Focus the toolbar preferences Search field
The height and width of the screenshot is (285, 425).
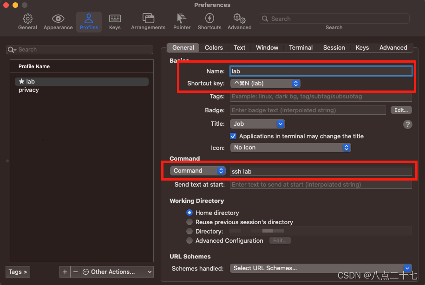click(x=334, y=19)
